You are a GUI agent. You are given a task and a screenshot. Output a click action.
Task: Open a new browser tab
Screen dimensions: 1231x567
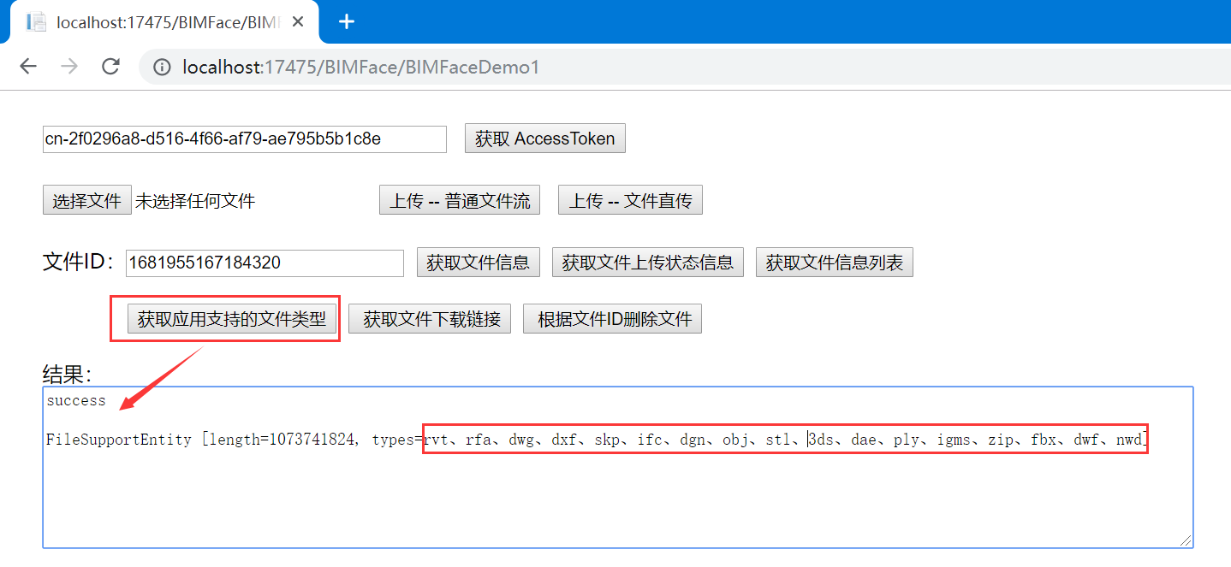tap(346, 21)
